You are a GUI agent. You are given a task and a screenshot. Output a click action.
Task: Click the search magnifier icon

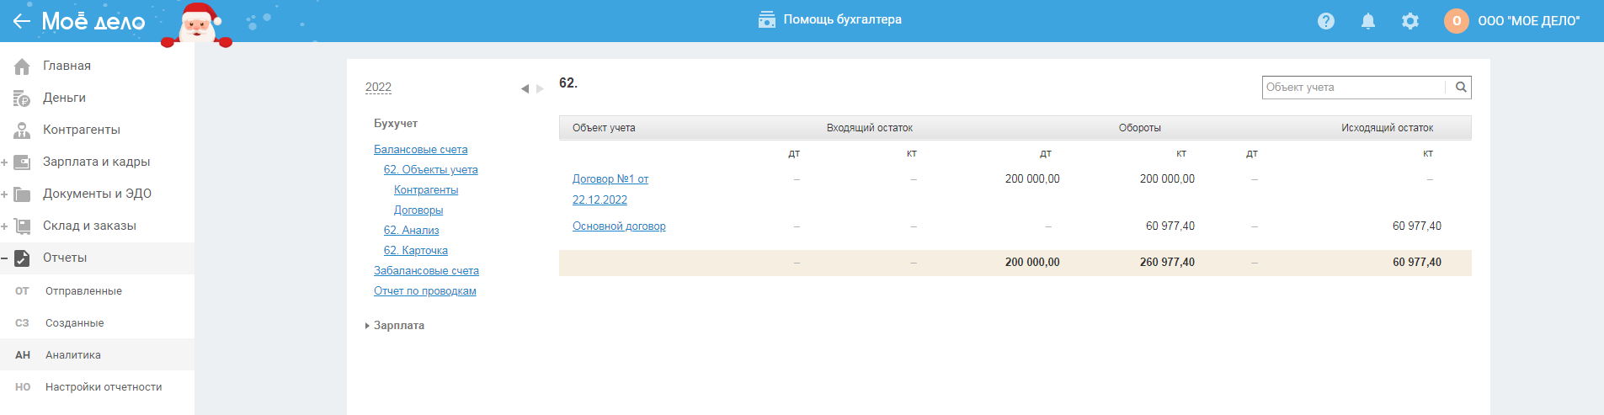[x=1461, y=87]
